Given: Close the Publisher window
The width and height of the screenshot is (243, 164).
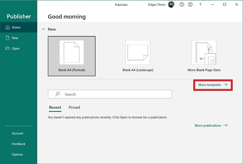Looking at the screenshot, I should tap(236, 4).
